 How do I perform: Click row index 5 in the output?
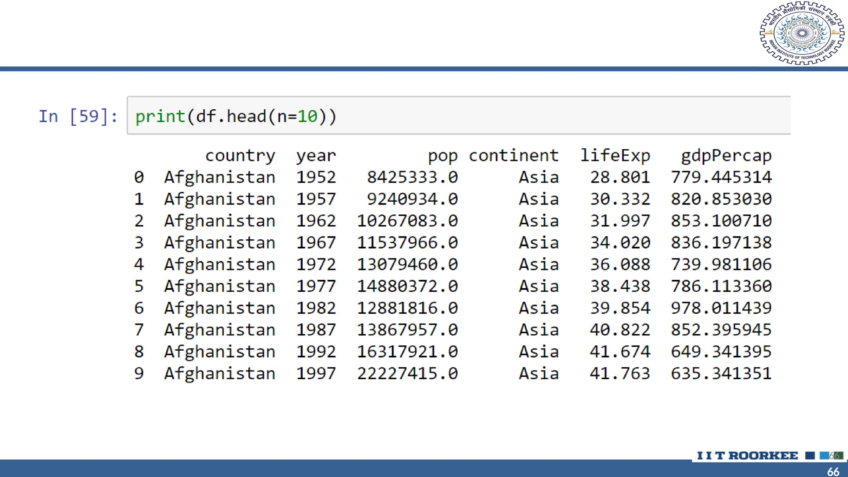tap(139, 286)
